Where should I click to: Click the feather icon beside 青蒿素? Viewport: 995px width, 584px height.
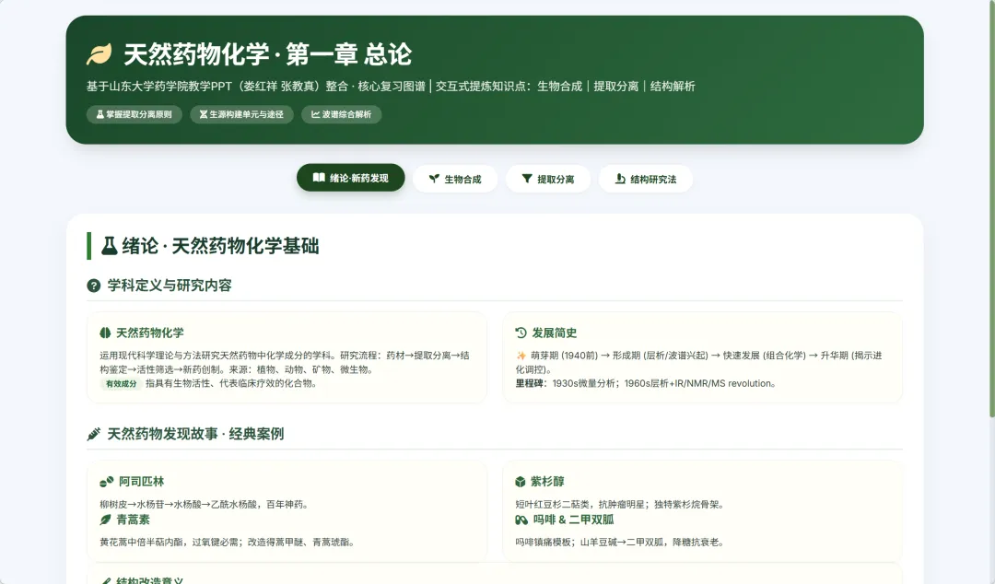coord(105,520)
